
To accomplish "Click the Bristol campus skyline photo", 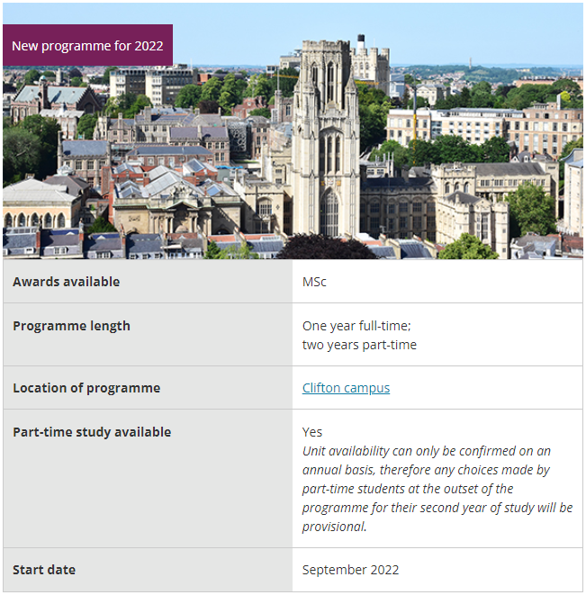I will coord(293,131).
